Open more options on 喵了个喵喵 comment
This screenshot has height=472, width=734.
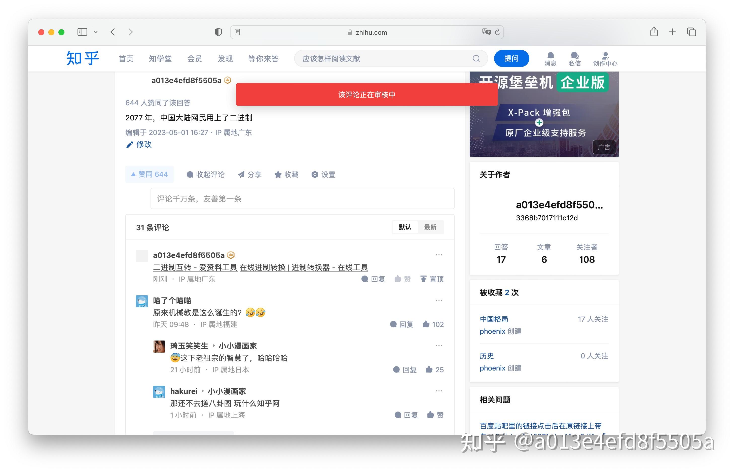pos(439,300)
